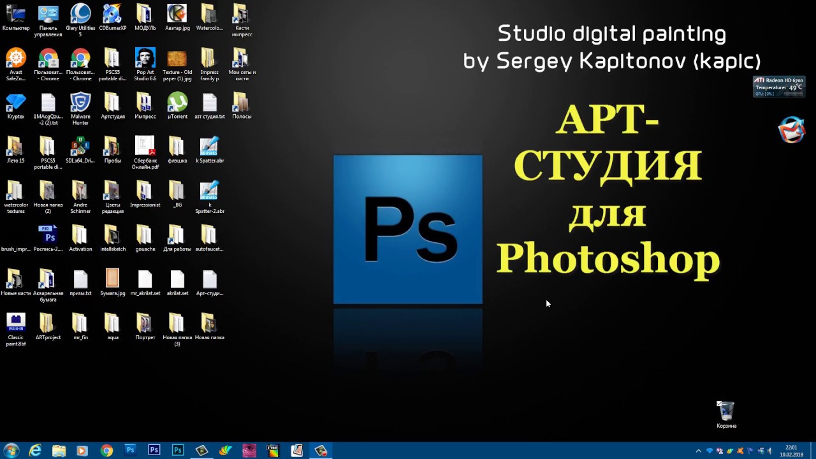Viewport: 816px width, 459px height.
Task: Select the Кисти импресс folder shortcut
Action: [242, 20]
